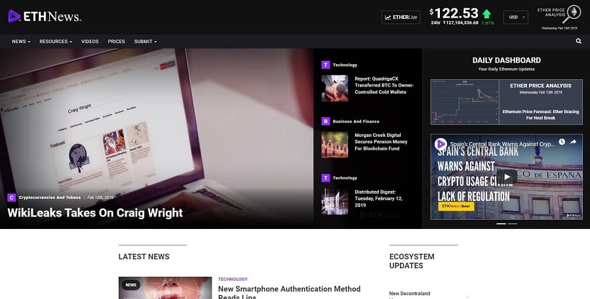
Task: Open the site search magnifier icon
Action: 578,41
